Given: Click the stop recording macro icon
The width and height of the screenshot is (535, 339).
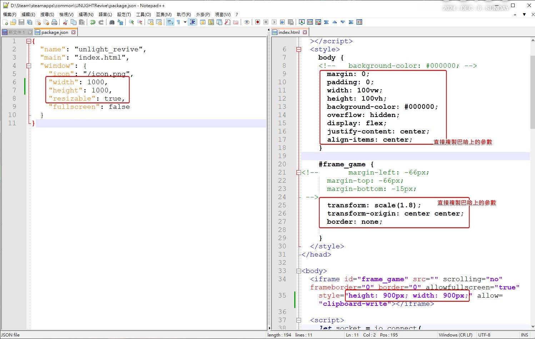Looking at the screenshot, I should (266, 22).
